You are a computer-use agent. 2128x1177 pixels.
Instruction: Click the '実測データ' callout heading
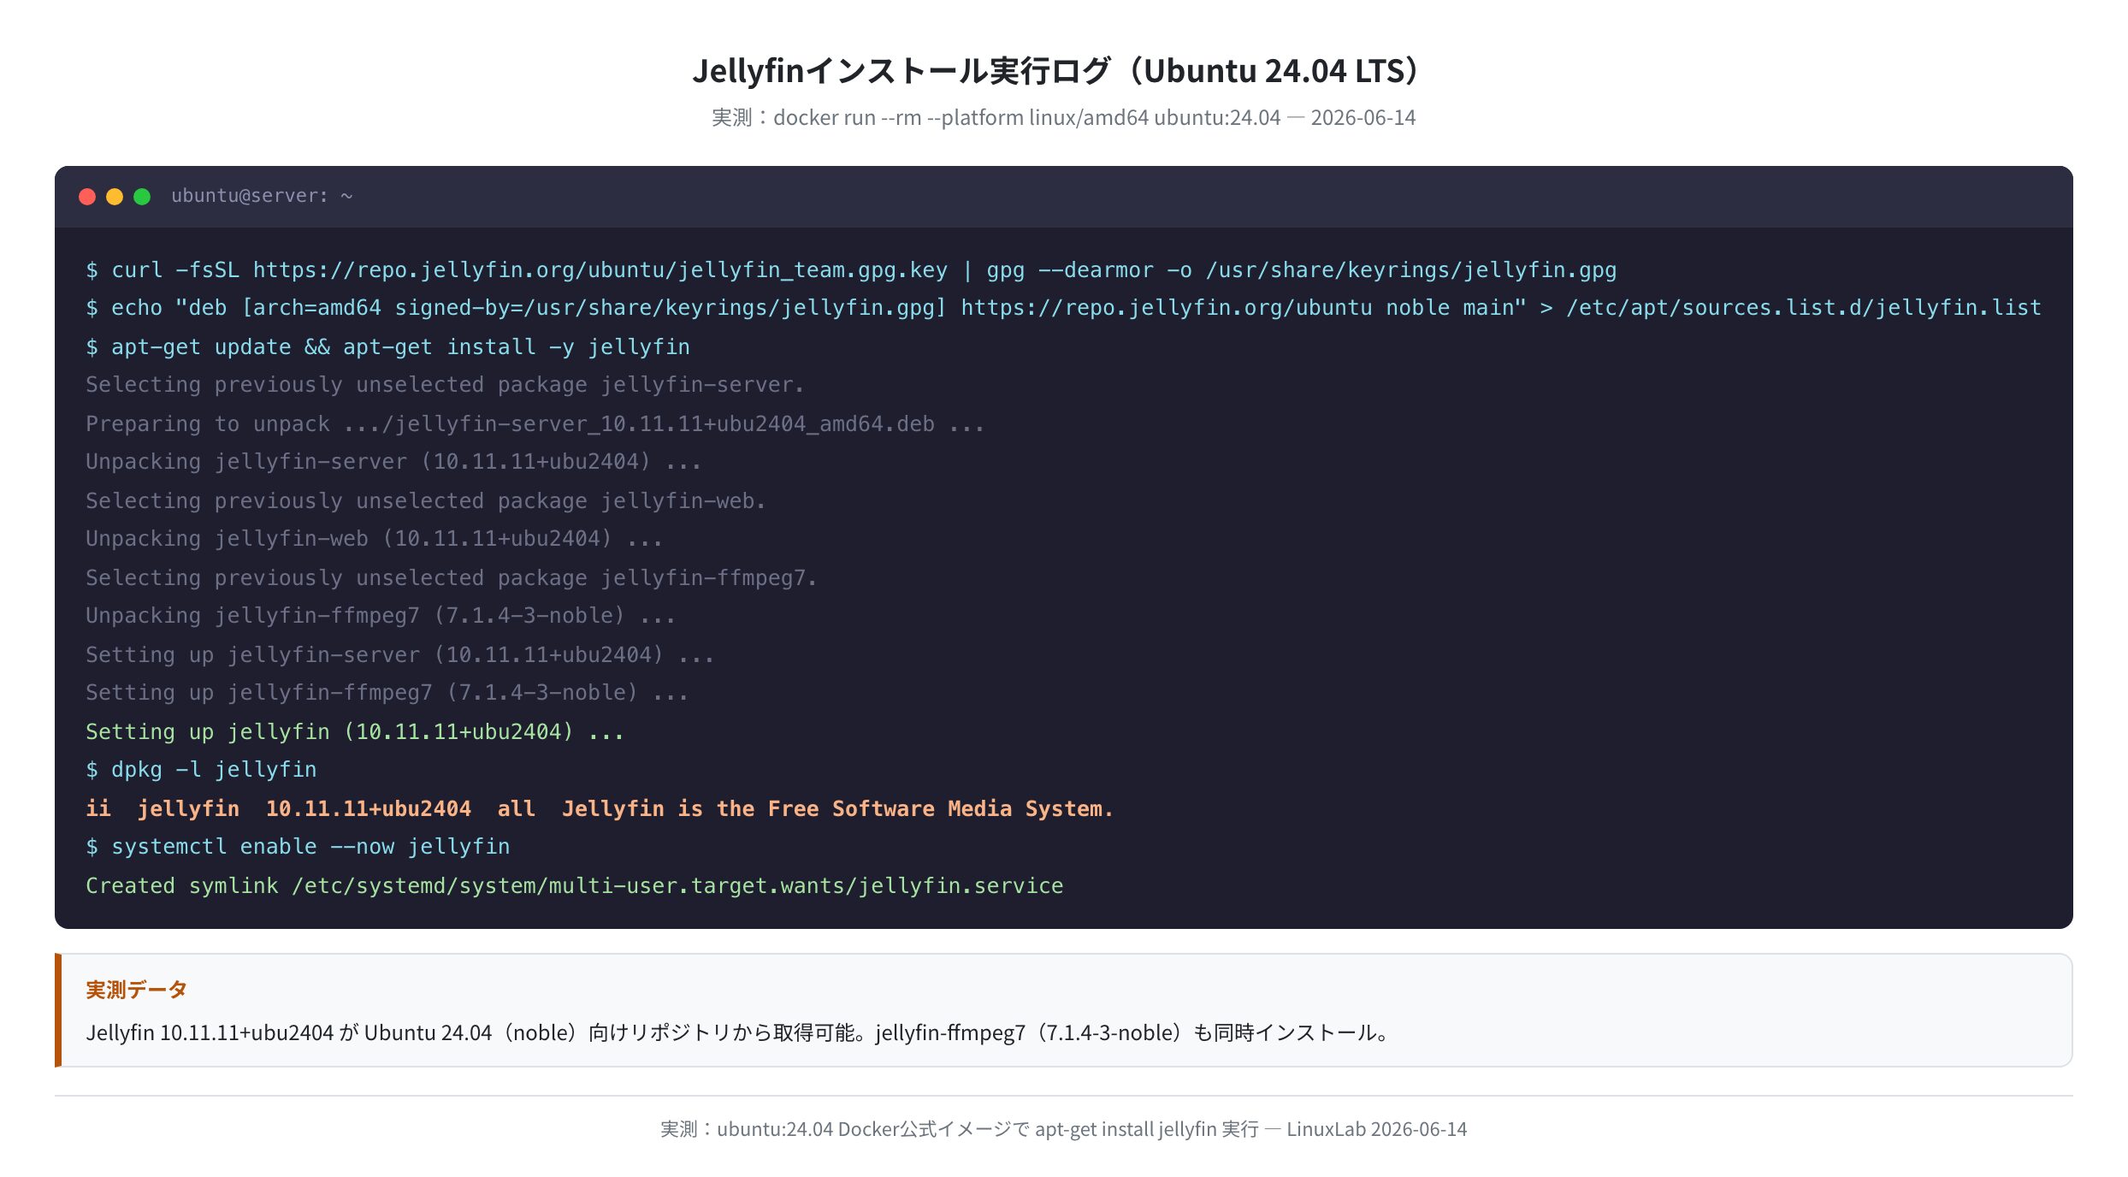click(x=136, y=990)
